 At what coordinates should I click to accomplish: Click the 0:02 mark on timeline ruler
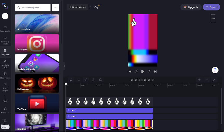coord(98,85)
